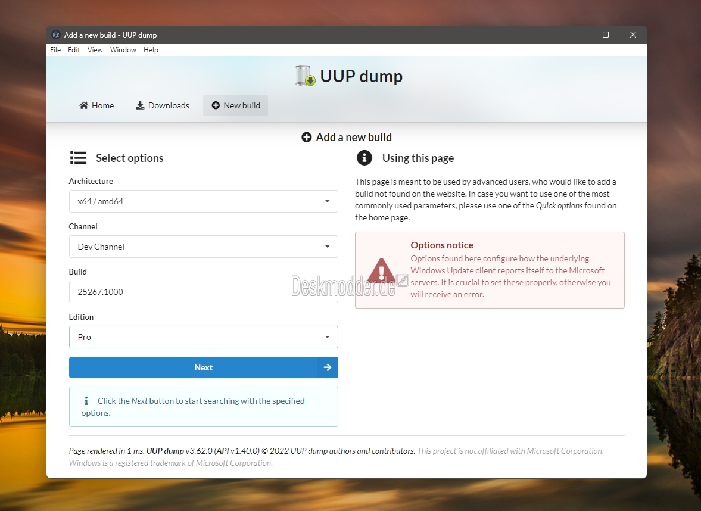Click the warning triangle in Options notice
This screenshot has width=701, height=511.
coord(381,270)
